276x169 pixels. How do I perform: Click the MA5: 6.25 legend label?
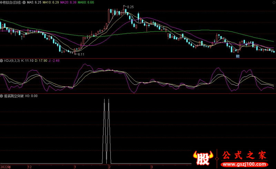click(34, 2)
